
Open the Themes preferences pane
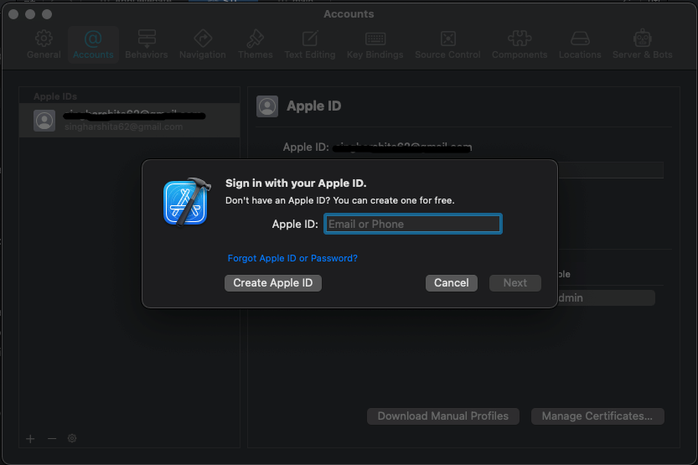click(x=255, y=44)
